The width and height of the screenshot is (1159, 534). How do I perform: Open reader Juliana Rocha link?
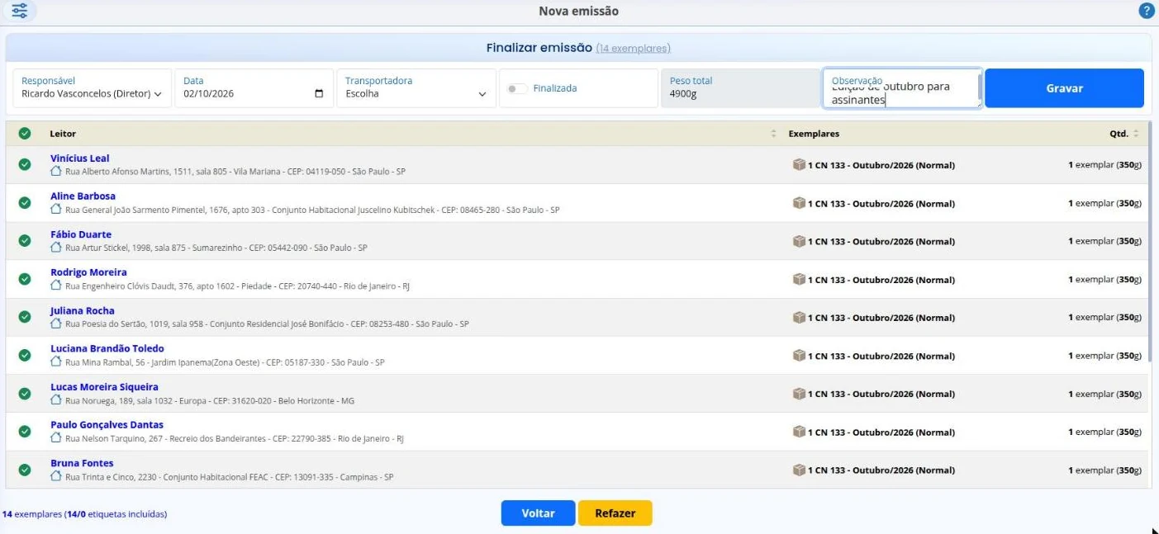(x=83, y=311)
